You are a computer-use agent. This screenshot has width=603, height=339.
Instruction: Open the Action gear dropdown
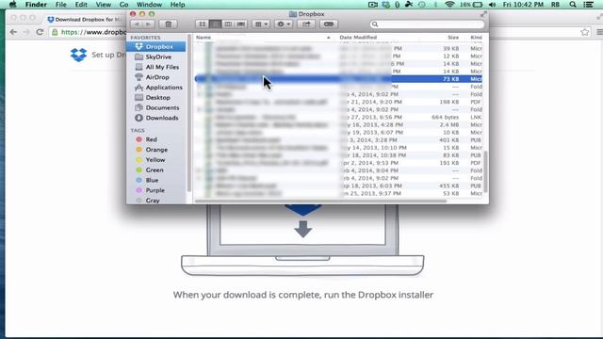[x=284, y=24]
